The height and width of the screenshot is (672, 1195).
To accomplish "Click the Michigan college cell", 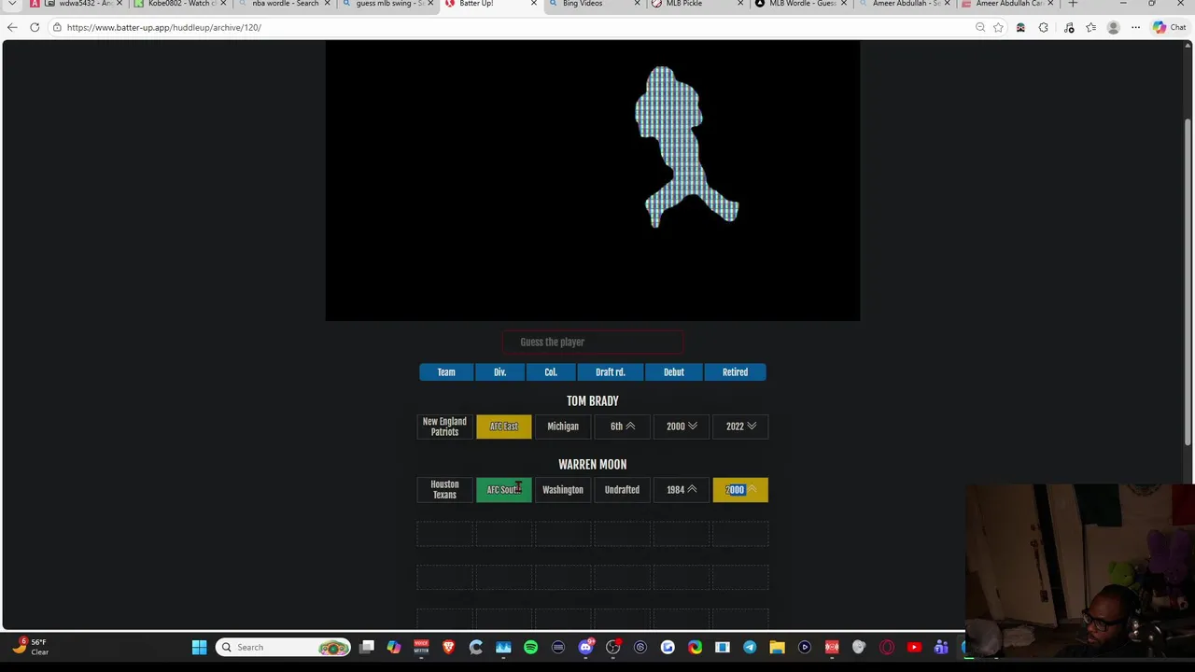I will 563,427.
